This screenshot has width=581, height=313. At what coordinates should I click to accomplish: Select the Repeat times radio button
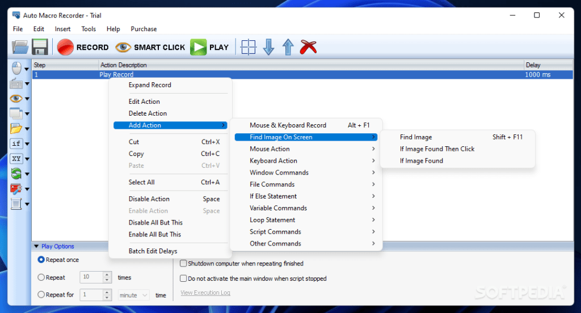[x=41, y=277]
